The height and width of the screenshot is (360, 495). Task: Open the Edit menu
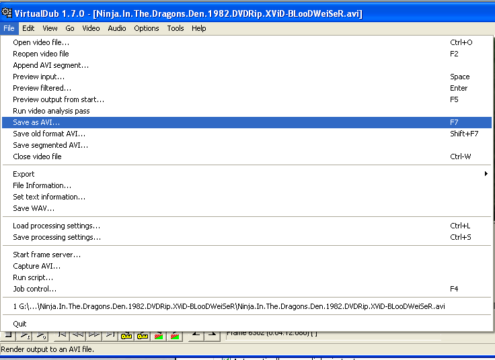pyautogui.click(x=28, y=28)
